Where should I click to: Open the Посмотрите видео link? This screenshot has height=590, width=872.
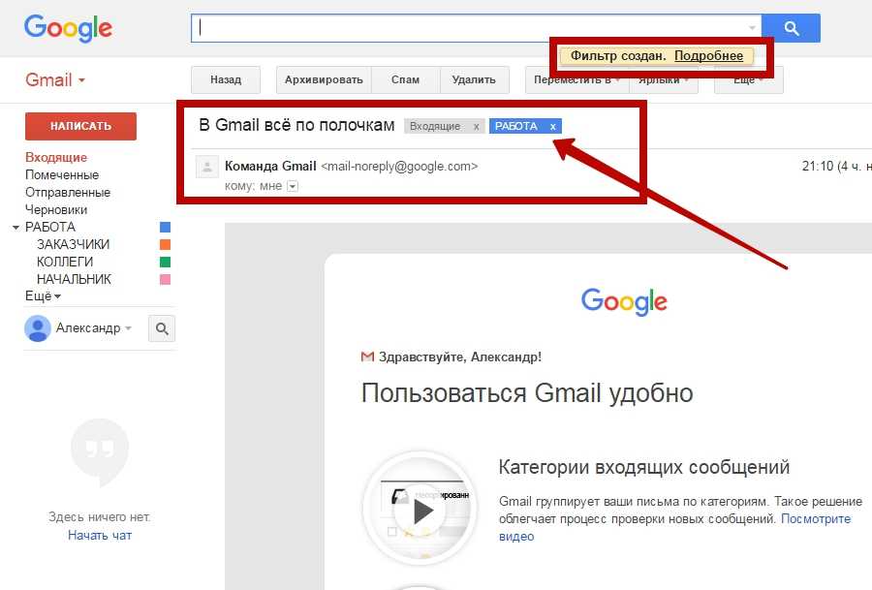(816, 519)
